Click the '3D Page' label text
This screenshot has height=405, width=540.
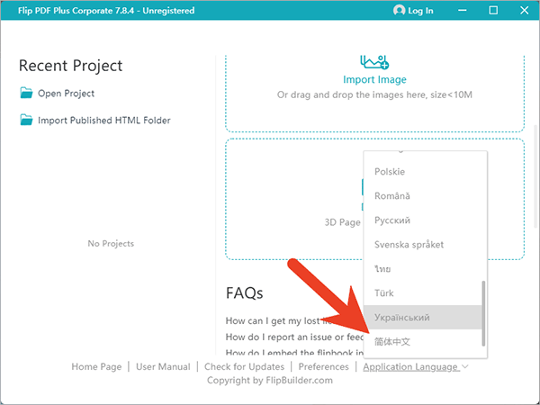pos(343,222)
